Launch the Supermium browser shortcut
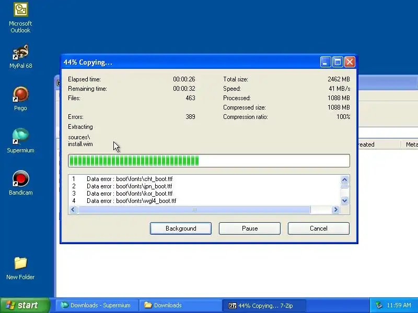Viewport: 418px width, 313px height. point(20,141)
